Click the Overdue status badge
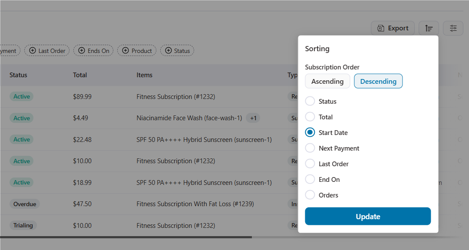This screenshot has height=250, width=469. (x=25, y=204)
